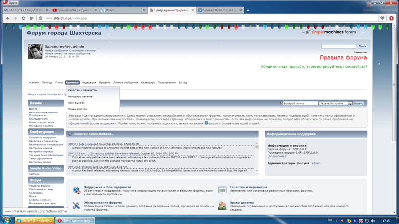The image size is (399, 224).
Task: Click the 'Искать' button
Action: (x=358, y=103)
